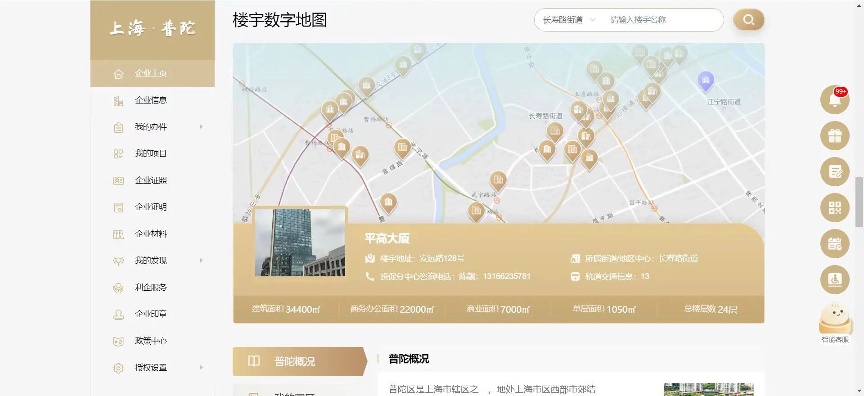Screen dimensions: 864x396
Task: Click the search magnifier button
Action: [x=748, y=20]
